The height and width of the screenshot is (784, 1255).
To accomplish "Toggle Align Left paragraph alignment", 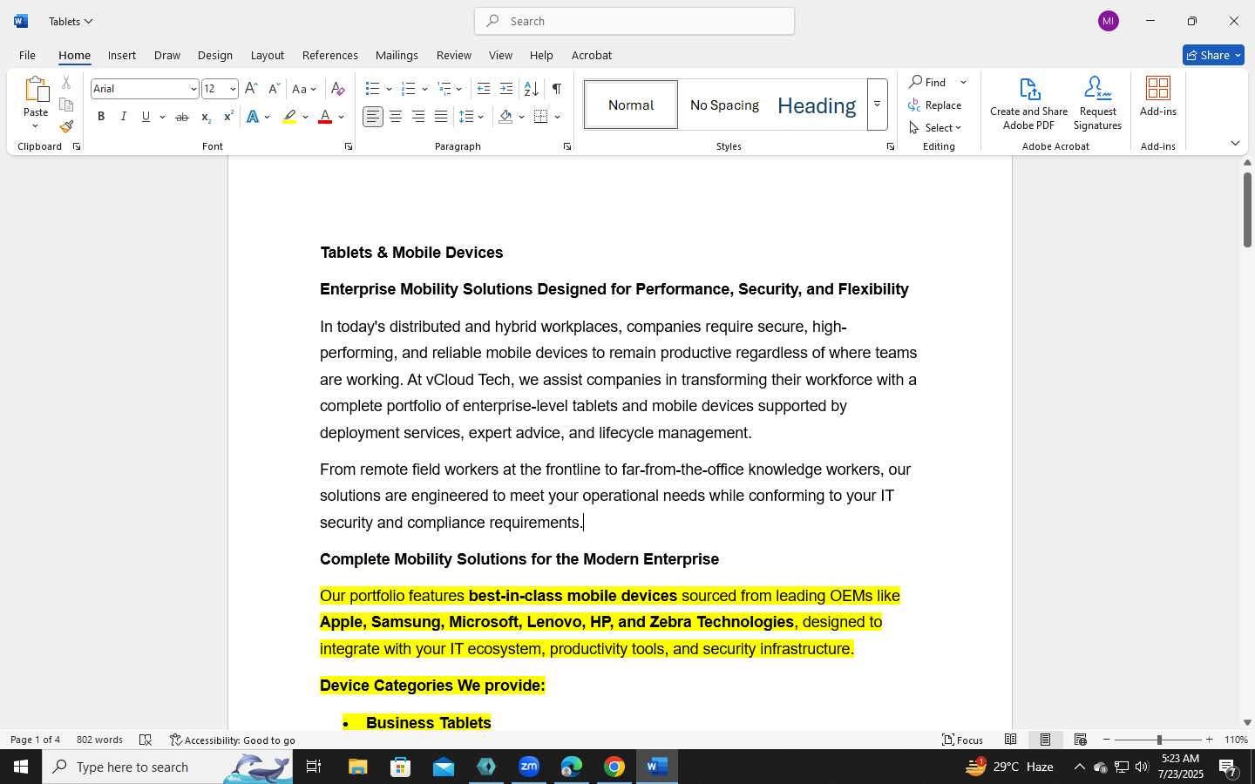I will [373, 117].
